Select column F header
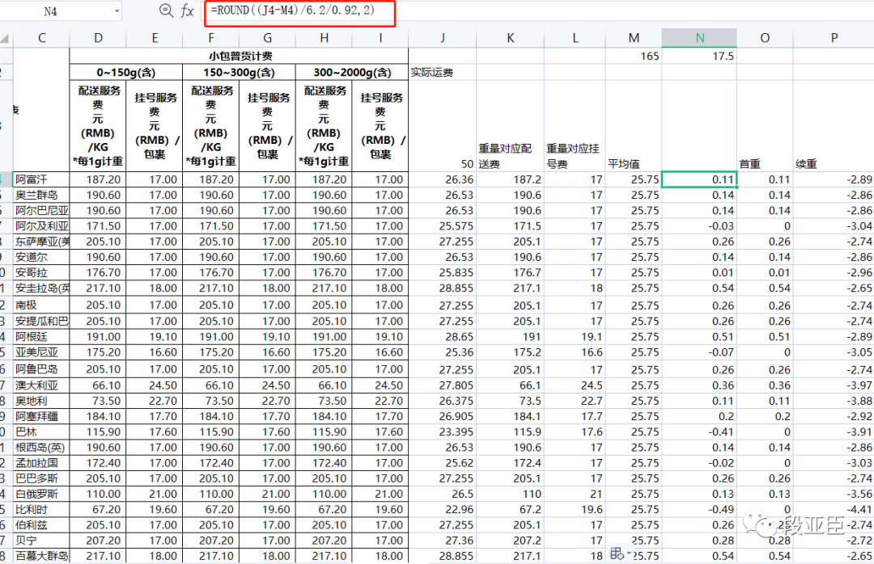The height and width of the screenshot is (564, 874). click(210, 38)
